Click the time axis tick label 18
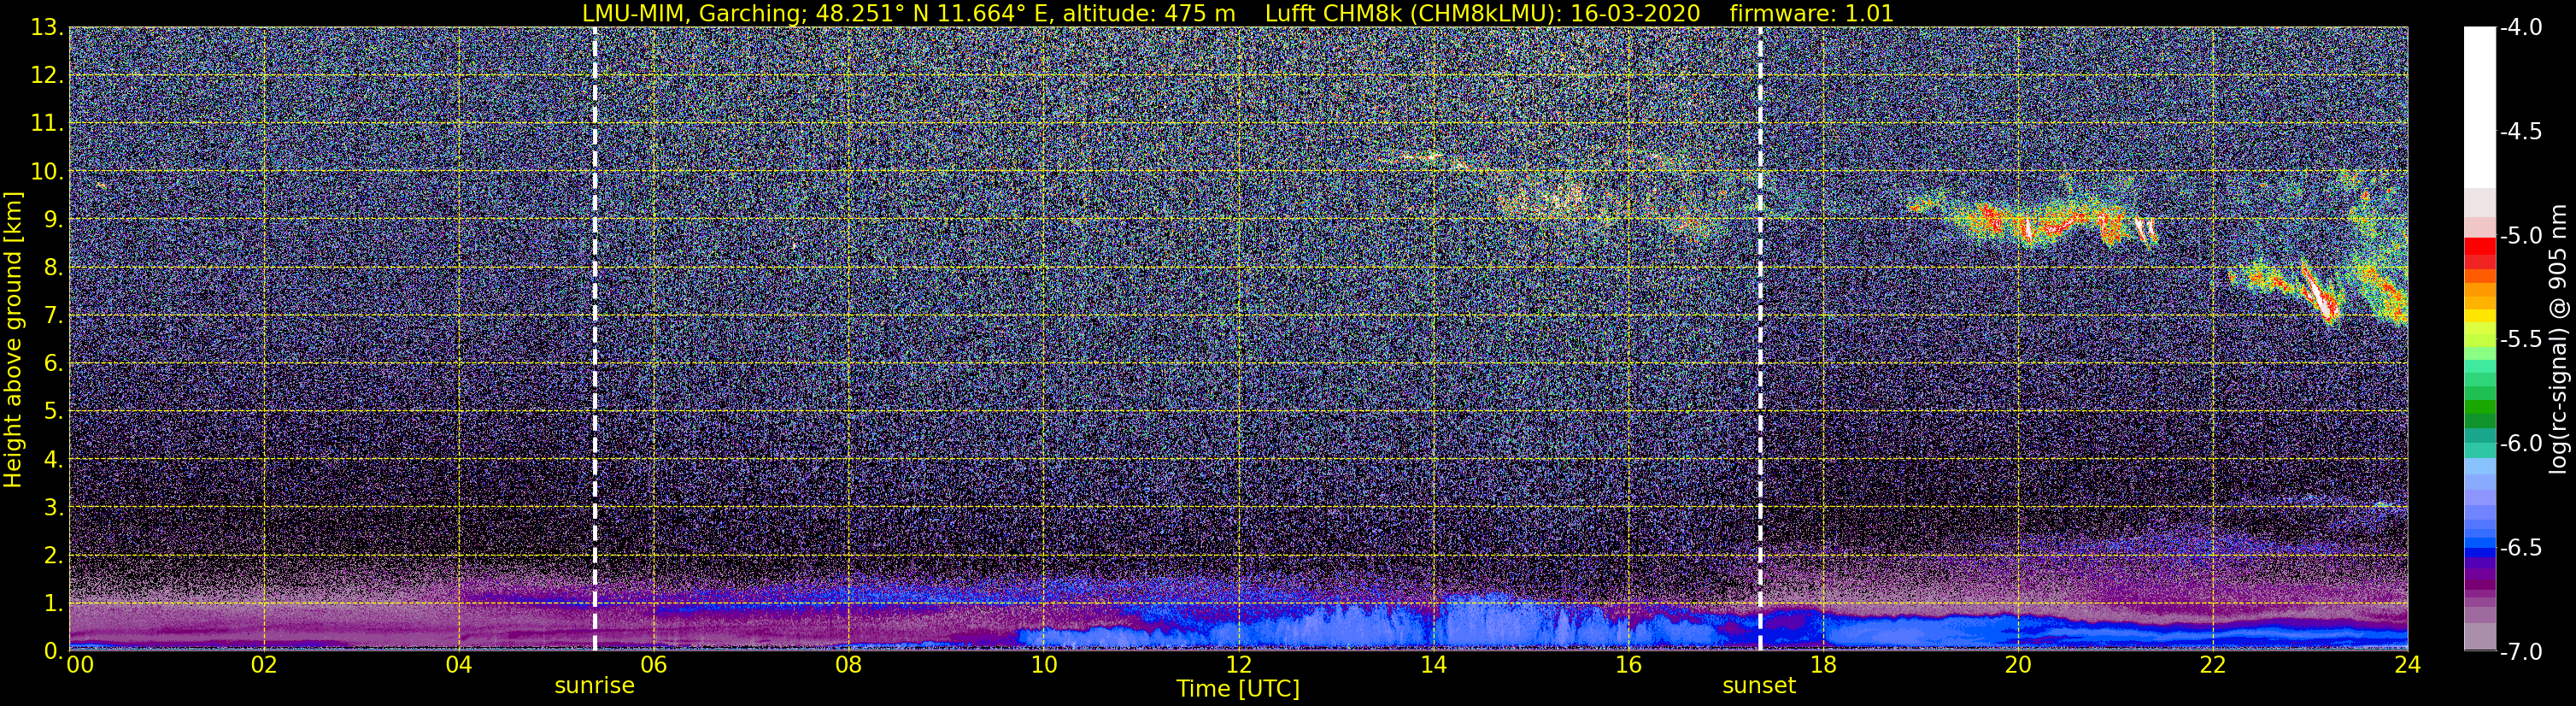Image resolution: width=2576 pixels, height=706 pixels. [x=1823, y=666]
